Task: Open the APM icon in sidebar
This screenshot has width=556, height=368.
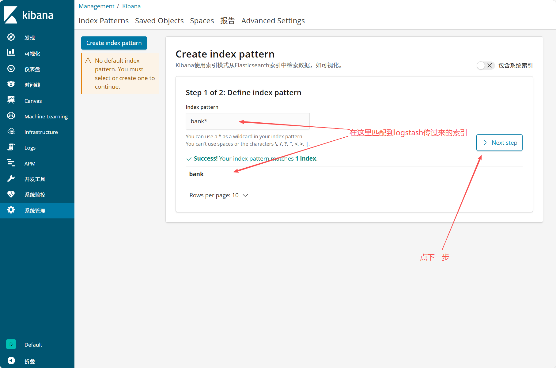Action: (11, 163)
